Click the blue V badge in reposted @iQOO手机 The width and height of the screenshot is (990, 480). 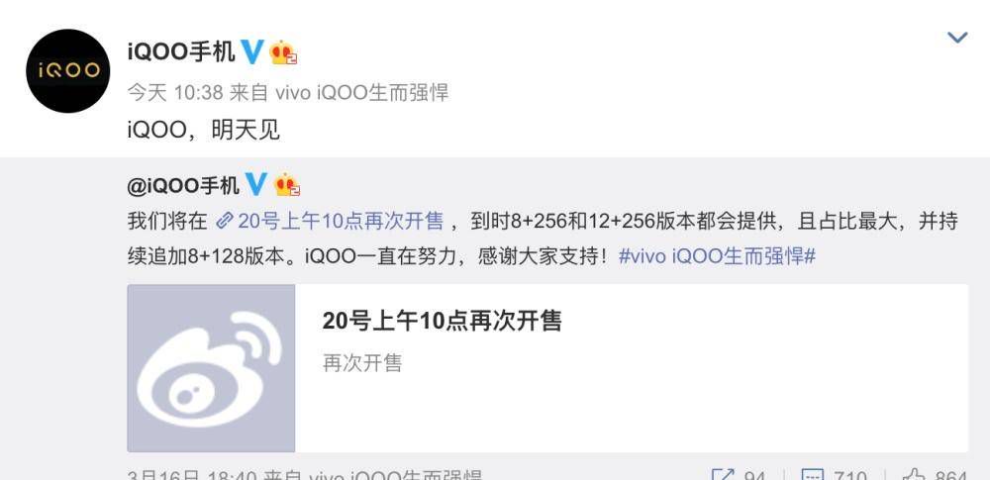[x=255, y=185]
